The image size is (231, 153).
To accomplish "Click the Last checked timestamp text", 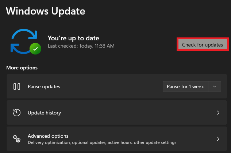I will tap(81, 46).
